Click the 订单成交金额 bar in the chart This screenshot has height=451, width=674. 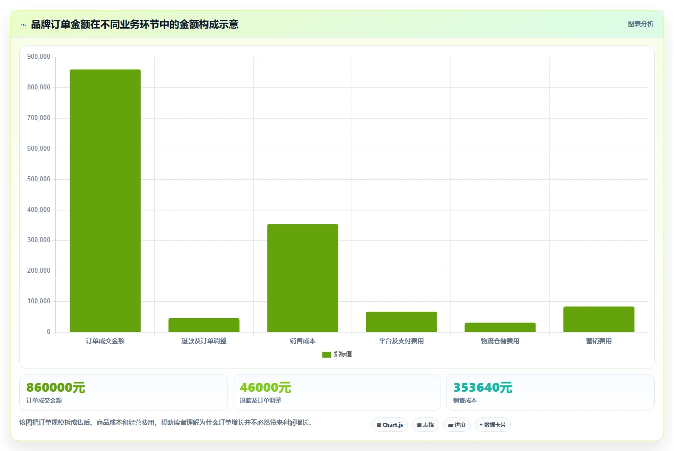(105, 201)
